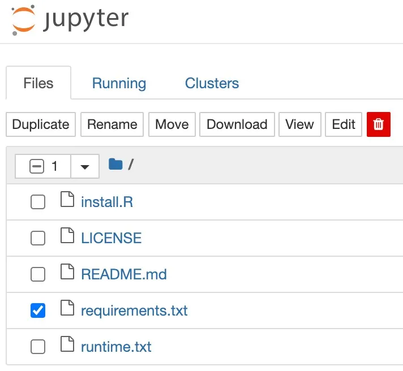Click the file icon beside README.md

67,273
